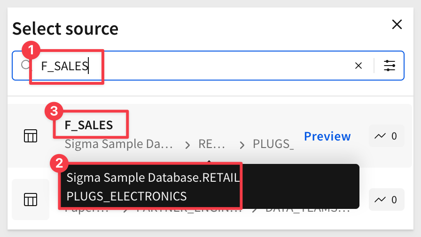Click the second result's usage trend badge

(386, 200)
